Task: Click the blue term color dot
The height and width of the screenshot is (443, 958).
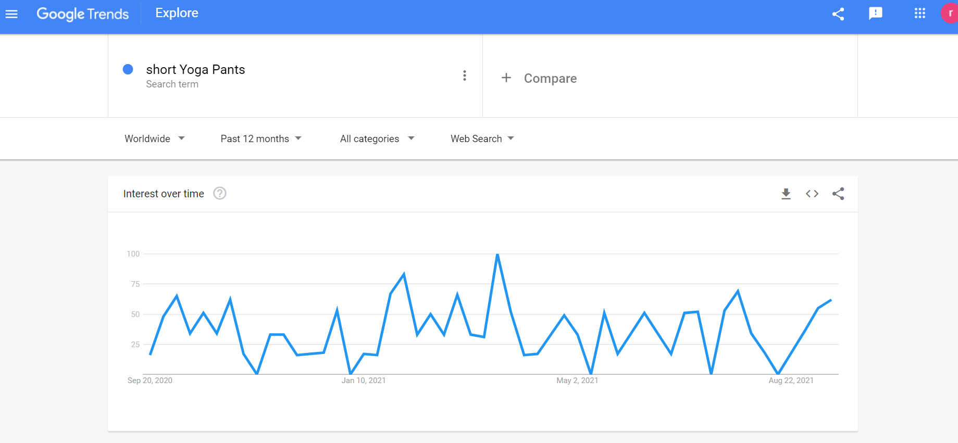Action: coord(128,69)
